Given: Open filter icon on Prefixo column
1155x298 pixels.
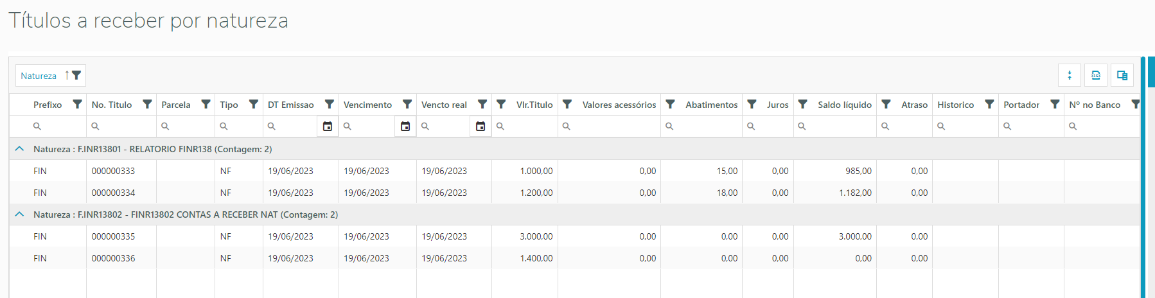Looking at the screenshot, I should click(77, 104).
